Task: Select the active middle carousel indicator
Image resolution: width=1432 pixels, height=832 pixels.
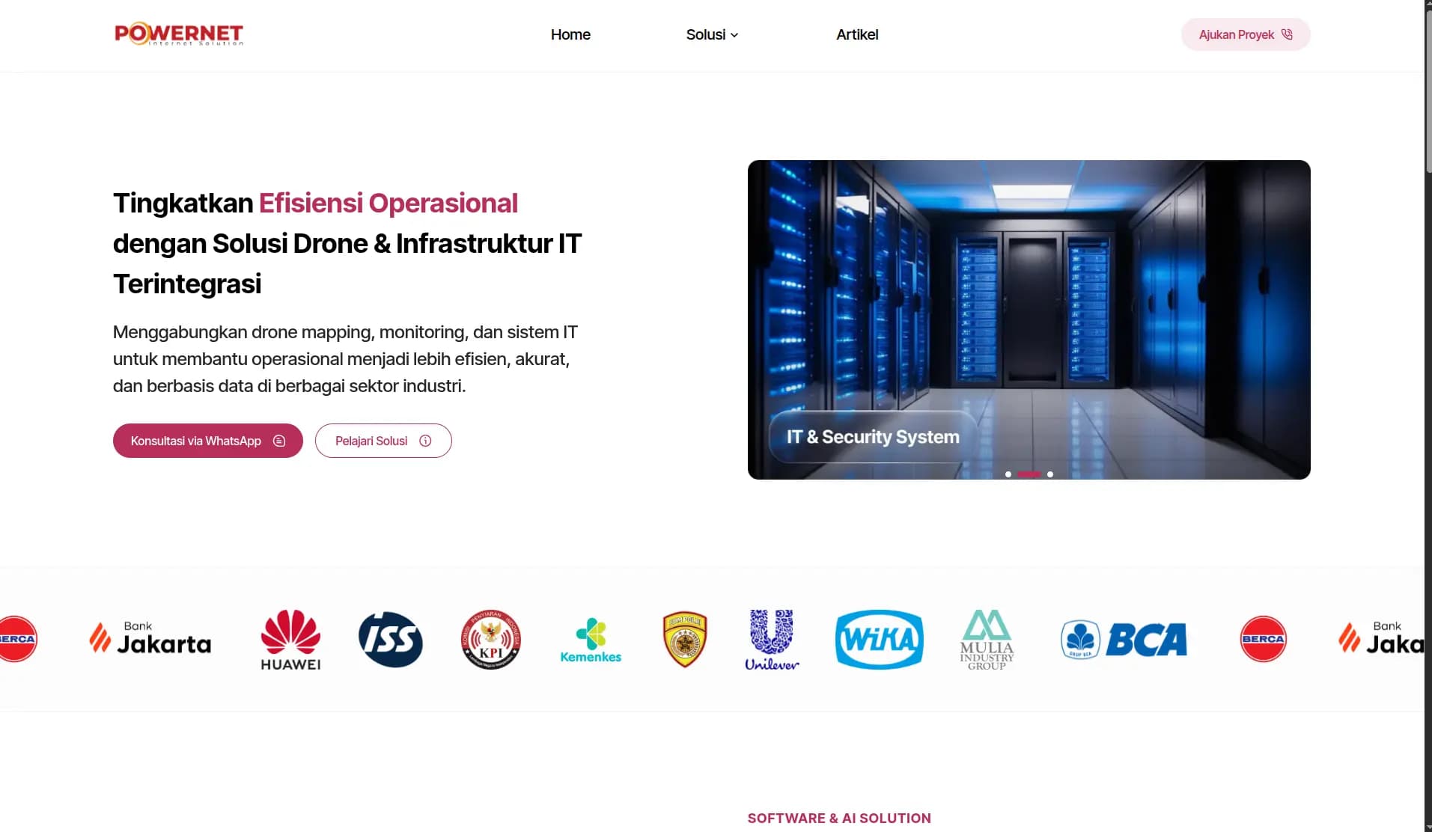Action: click(1029, 474)
